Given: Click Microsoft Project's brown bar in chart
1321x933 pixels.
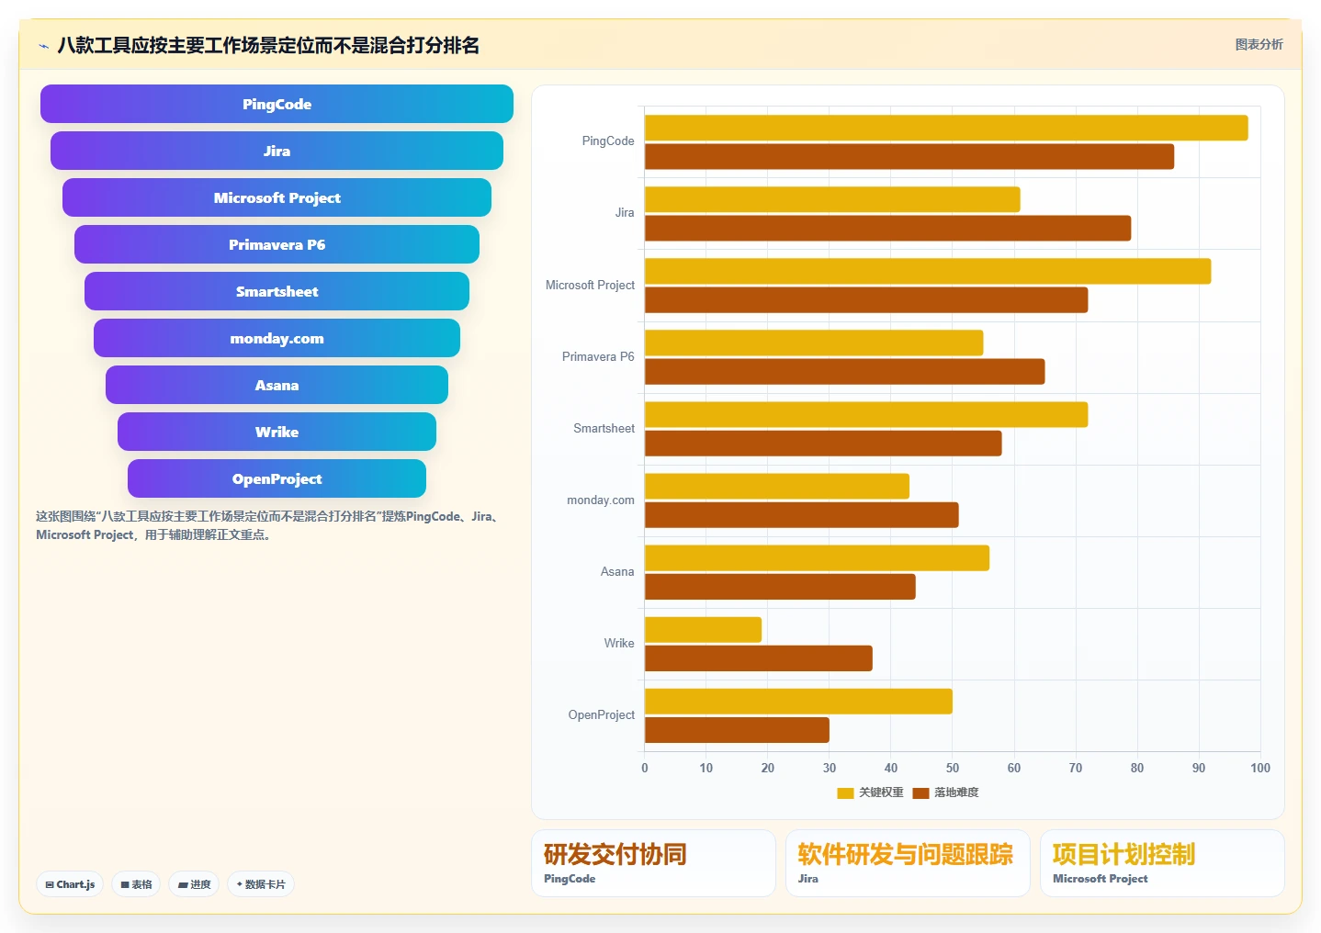Looking at the screenshot, I should [x=866, y=299].
